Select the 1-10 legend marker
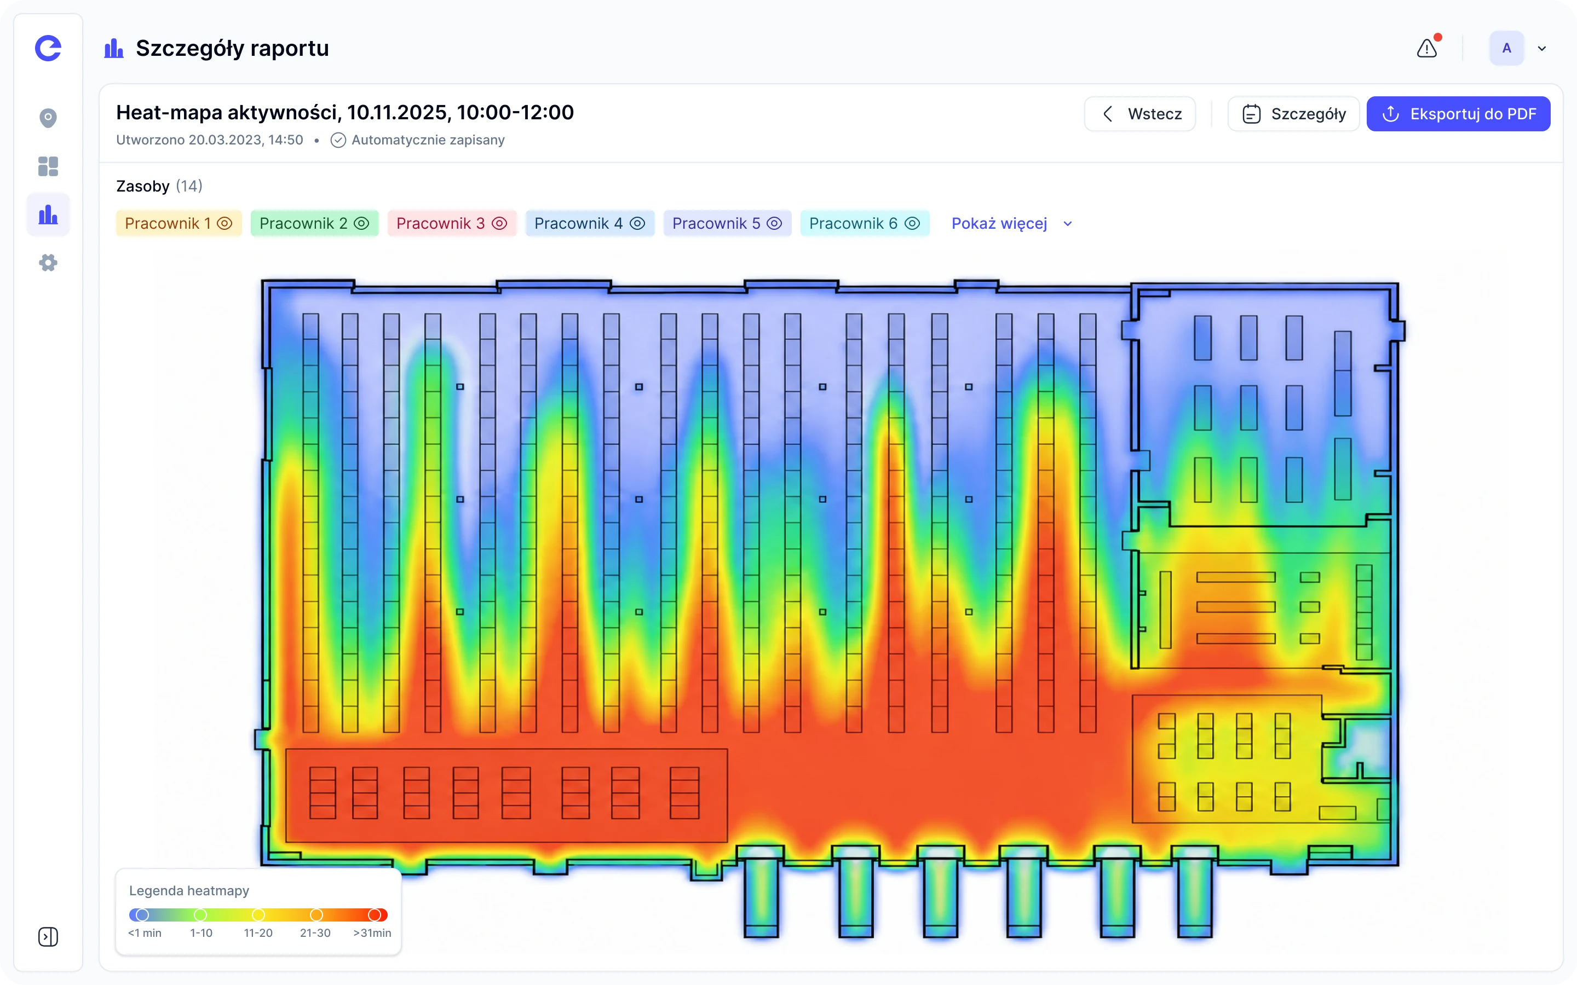 point(201,914)
